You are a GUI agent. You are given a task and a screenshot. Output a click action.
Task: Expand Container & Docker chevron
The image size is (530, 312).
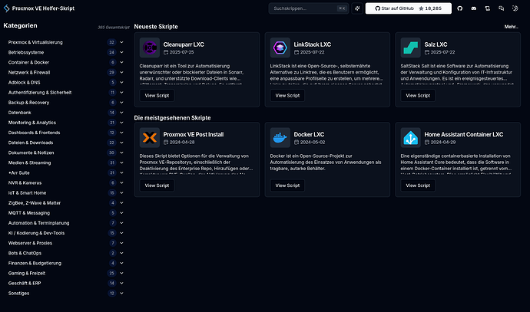click(121, 62)
